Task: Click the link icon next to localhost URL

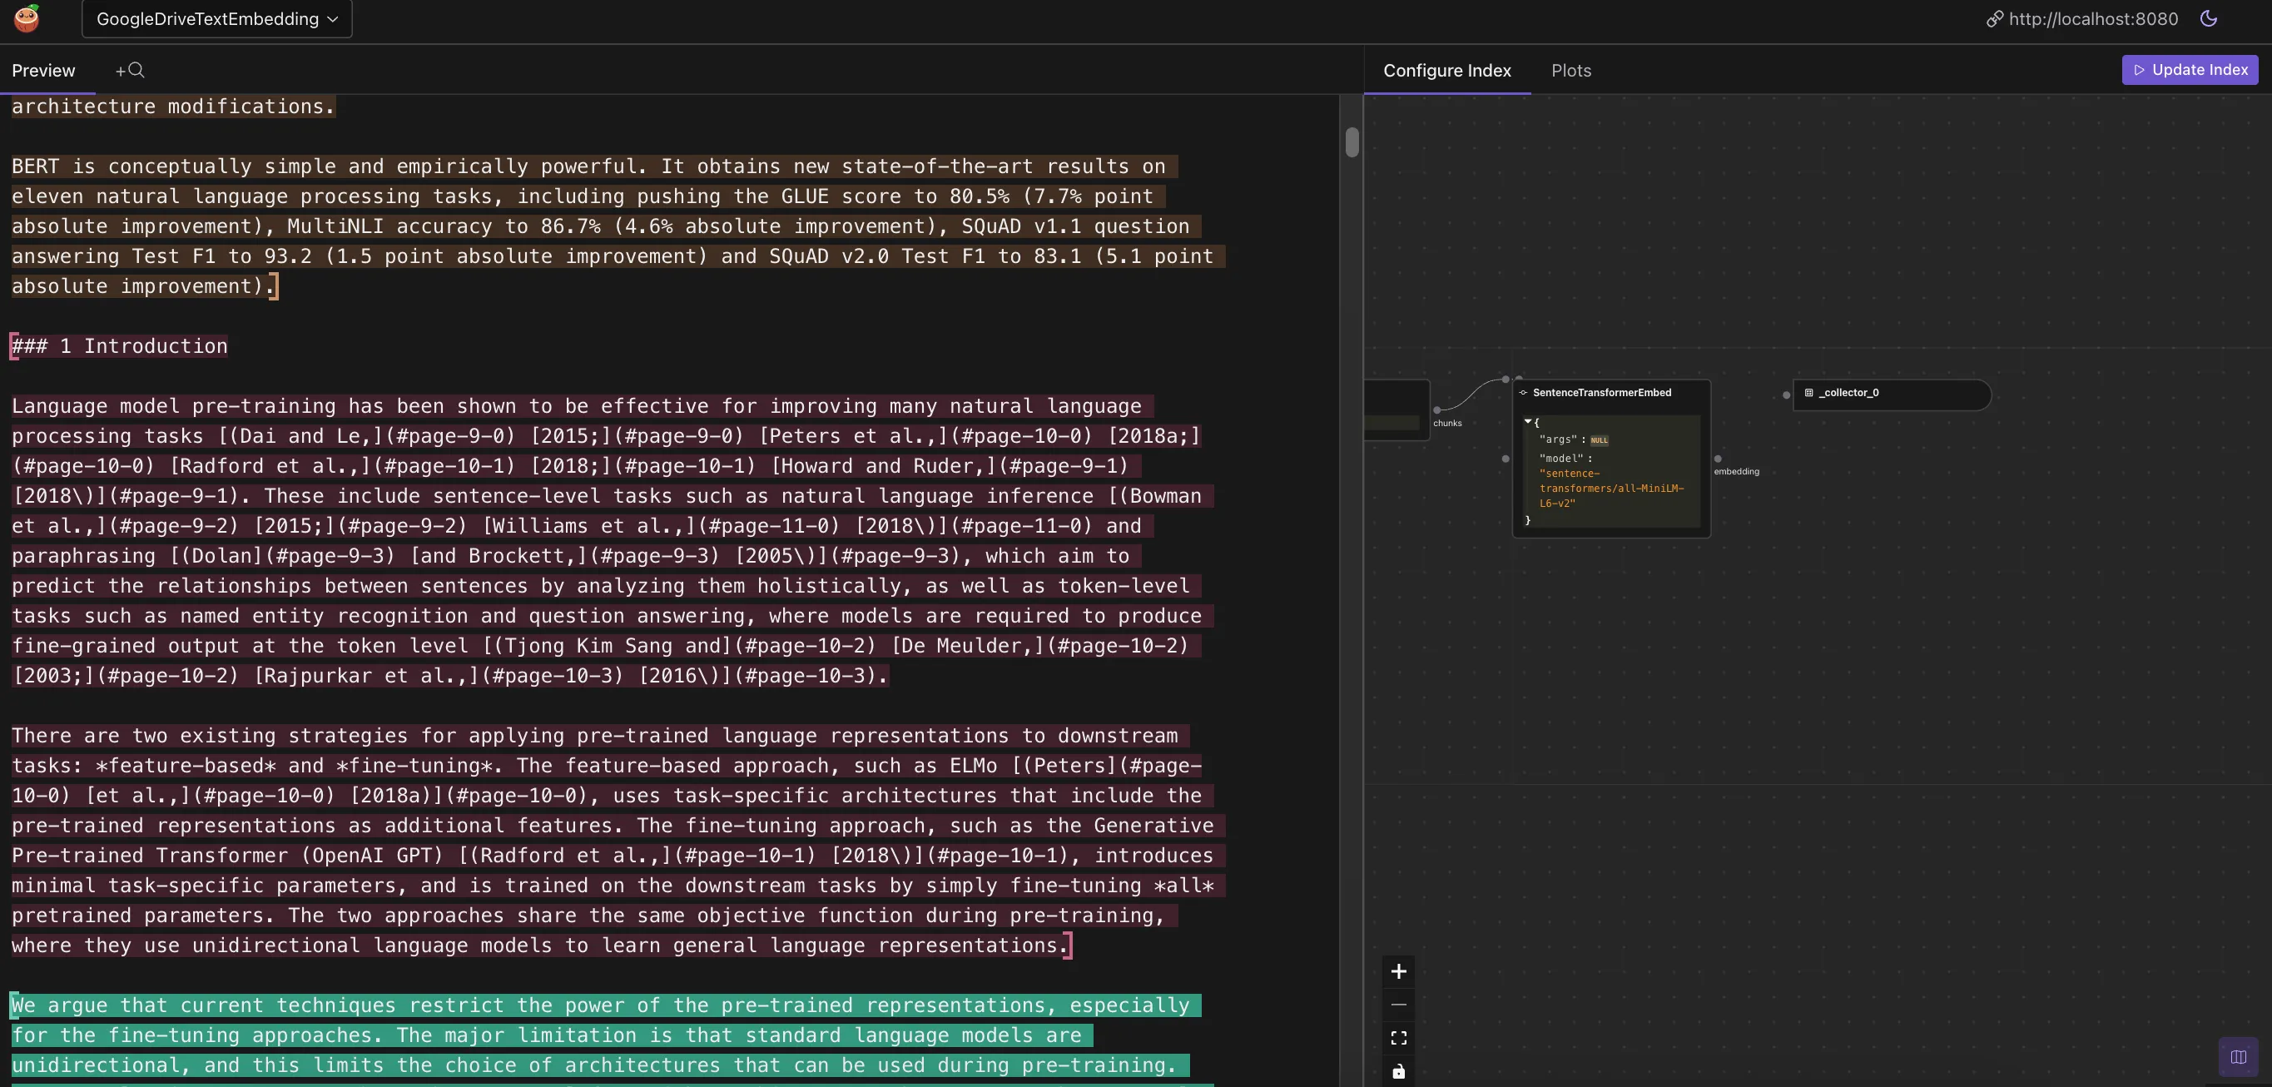Action: [x=1995, y=18]
